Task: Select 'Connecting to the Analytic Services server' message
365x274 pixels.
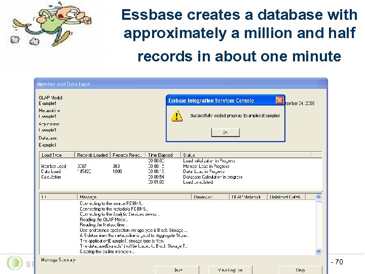Action: [120, 214]
